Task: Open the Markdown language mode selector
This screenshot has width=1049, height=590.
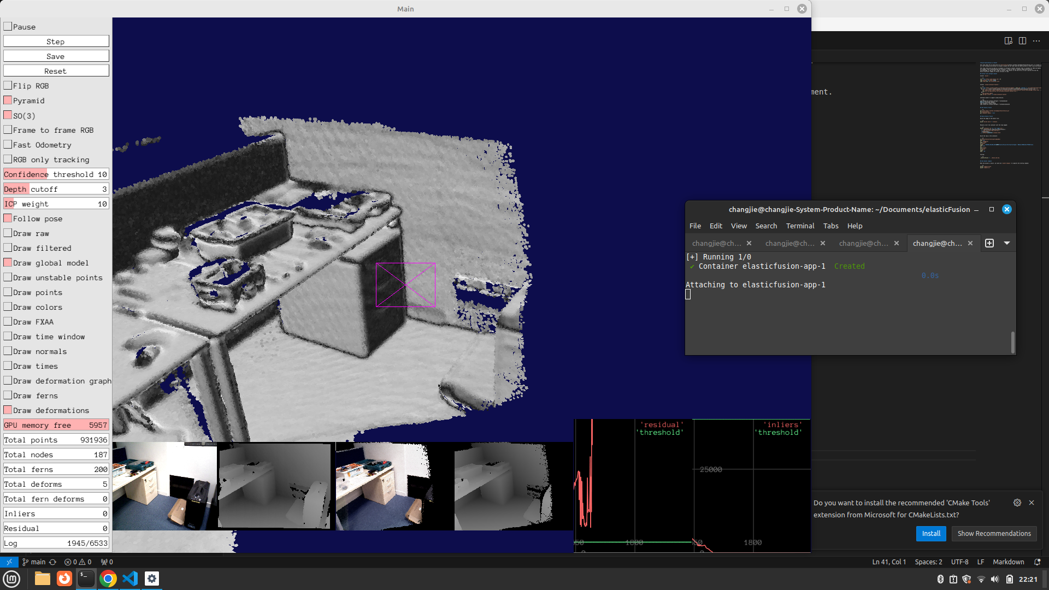Action: (1008, 562)
